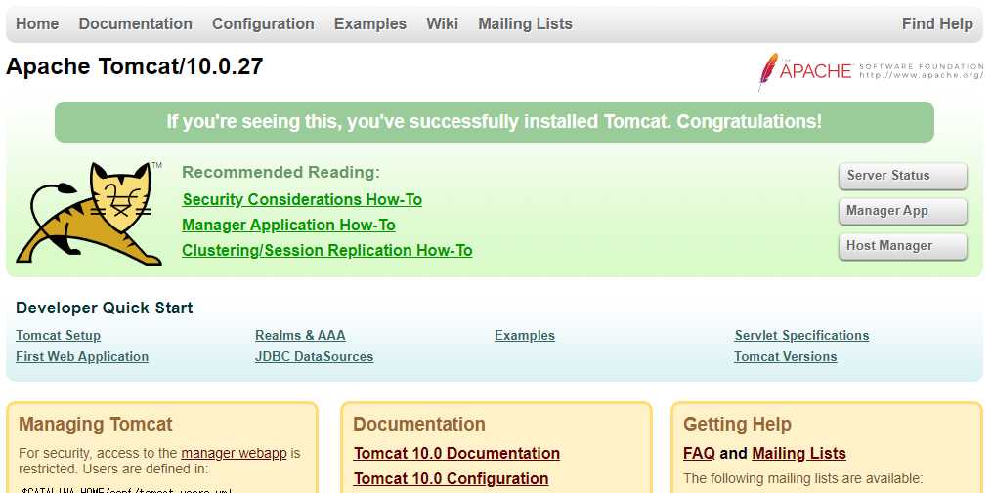Click the Developer Quick Start heading
Screen dimensions: 992x493
tap(105, 308)
